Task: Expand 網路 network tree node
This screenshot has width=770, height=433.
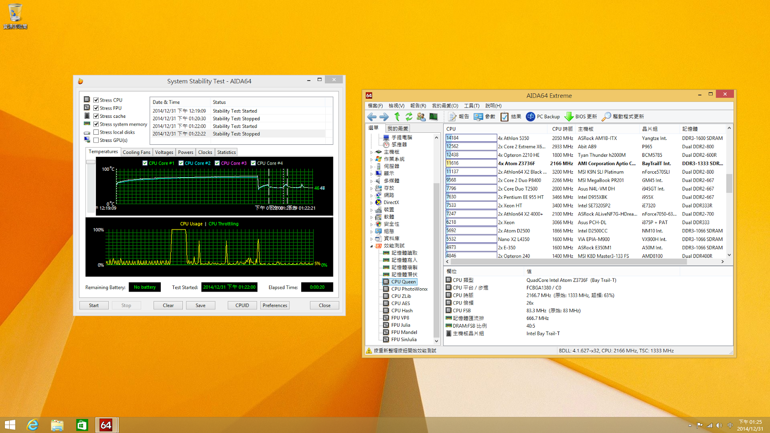Action: click(372, 195)
